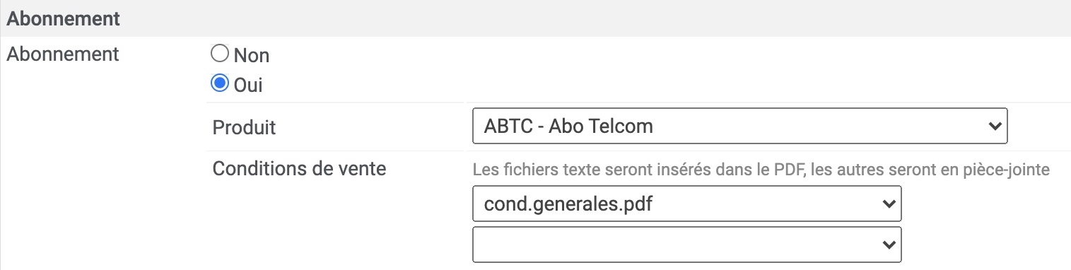Click the grey Abonnement header bar

(x=535, y=18)
